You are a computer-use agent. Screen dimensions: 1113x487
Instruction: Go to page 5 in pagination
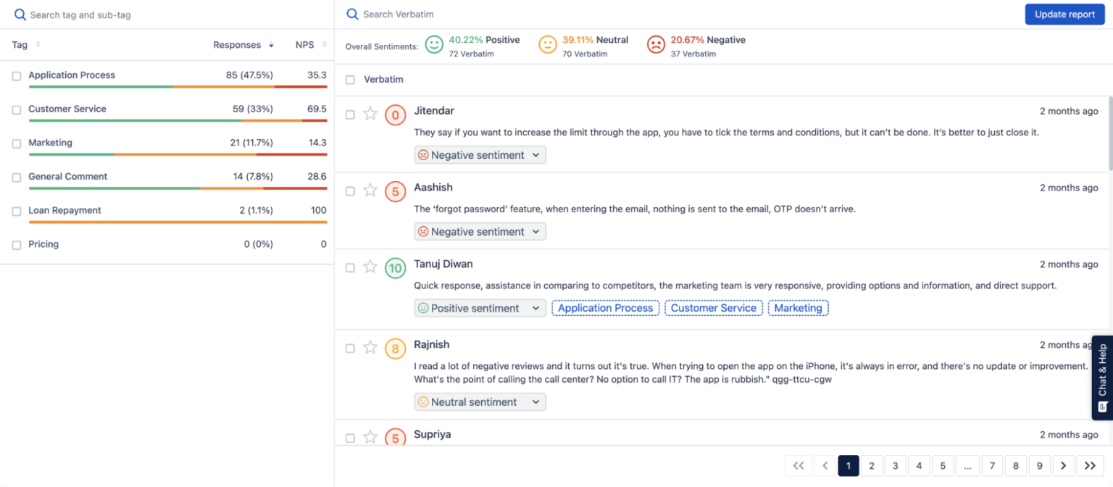point(943,465)
